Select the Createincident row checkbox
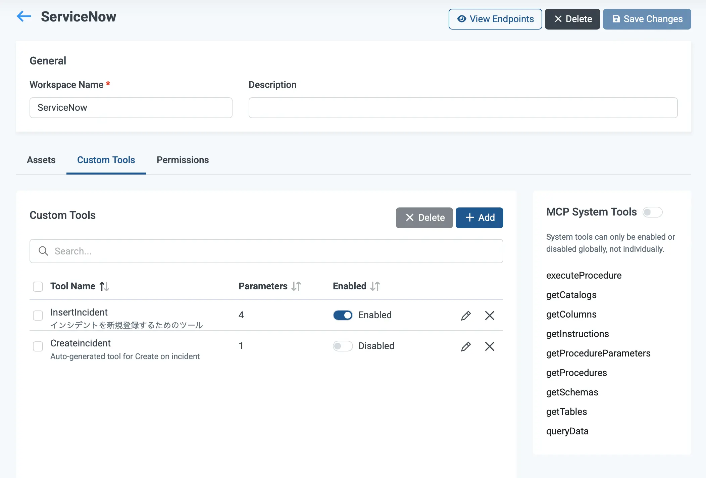 tap(38, 346)
